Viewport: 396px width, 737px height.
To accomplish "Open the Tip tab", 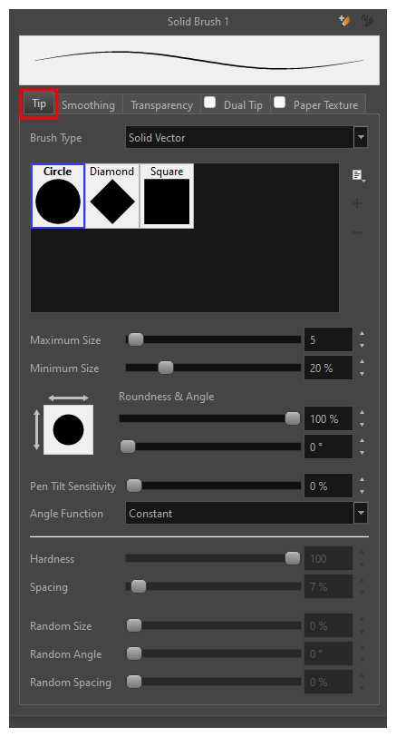I will 39,103.
